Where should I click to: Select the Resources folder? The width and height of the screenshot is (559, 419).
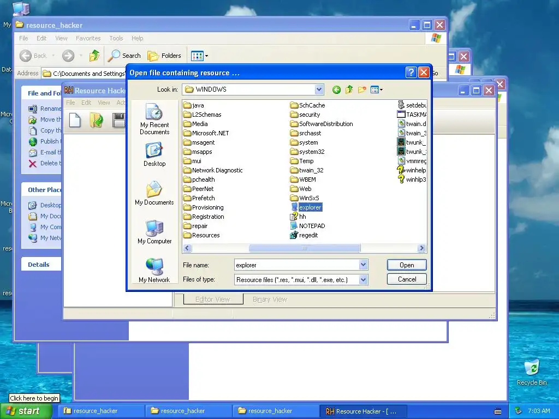(x=201, y=235)
